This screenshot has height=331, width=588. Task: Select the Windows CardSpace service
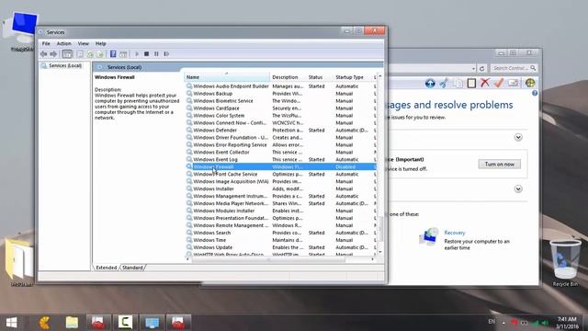(281, 108)
